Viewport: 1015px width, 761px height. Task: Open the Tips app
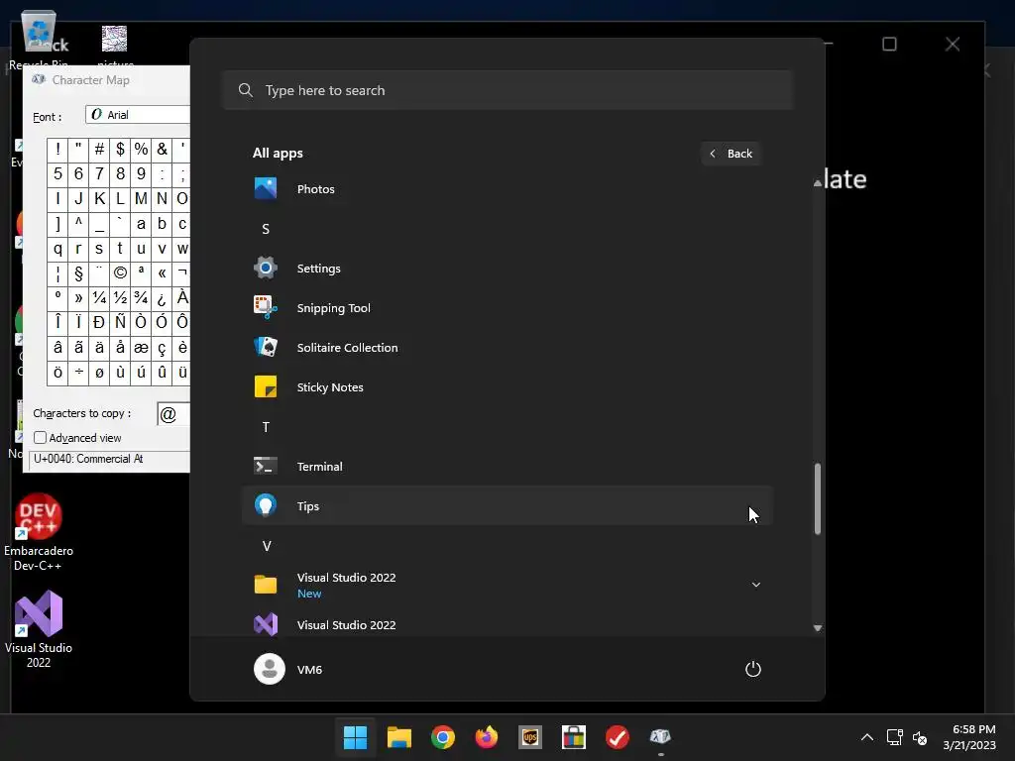click(x=507, y=506)
